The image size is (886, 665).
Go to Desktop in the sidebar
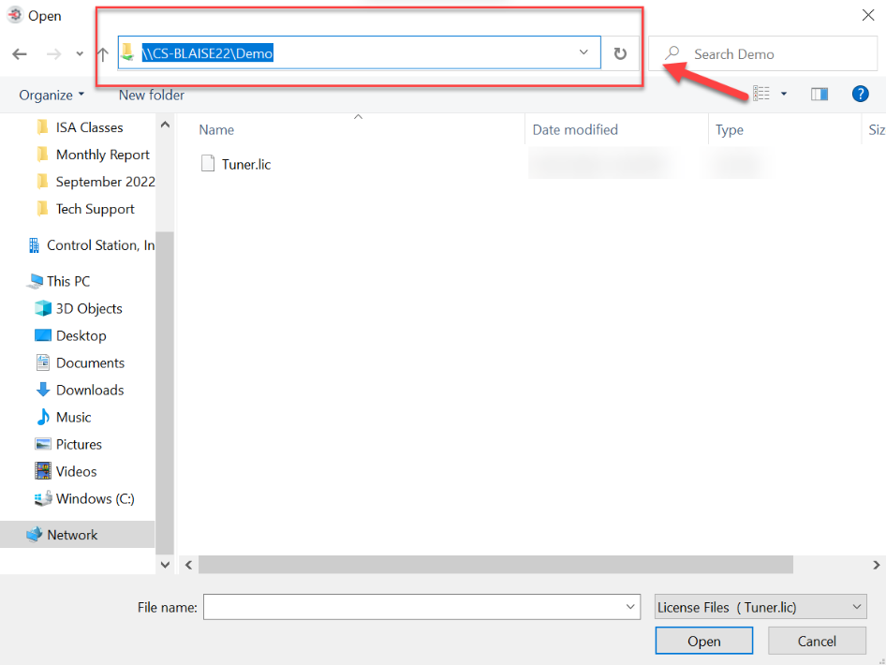click(81, 335)
